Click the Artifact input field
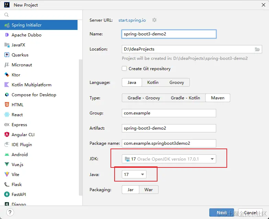269x219 pixels. coord(169,128)
